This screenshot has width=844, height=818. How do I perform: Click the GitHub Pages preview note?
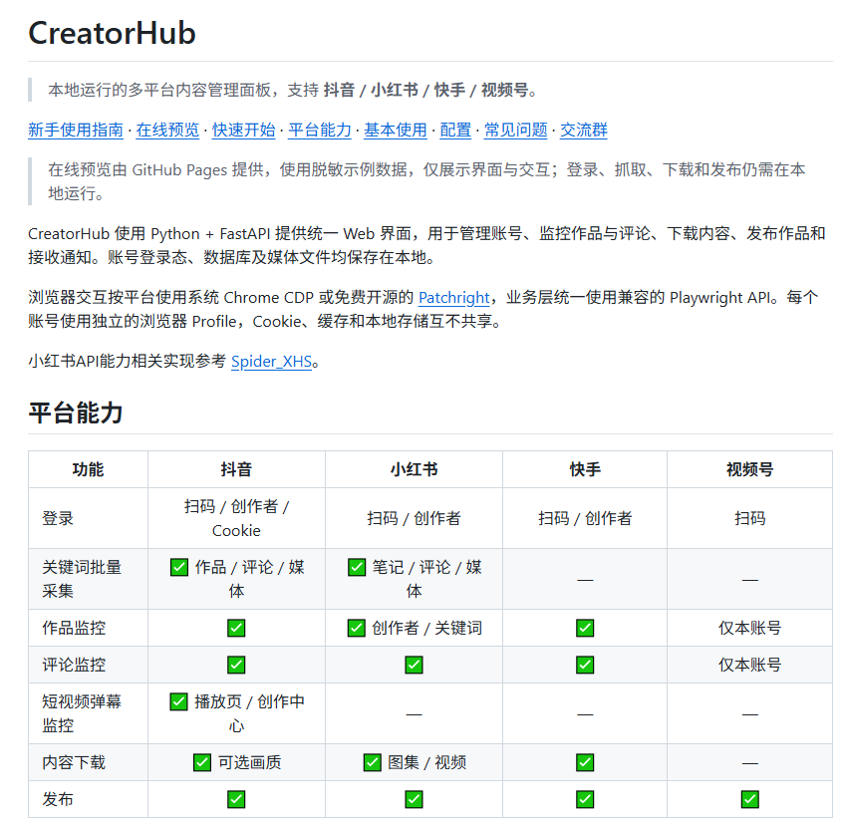[x=426, y=181]
